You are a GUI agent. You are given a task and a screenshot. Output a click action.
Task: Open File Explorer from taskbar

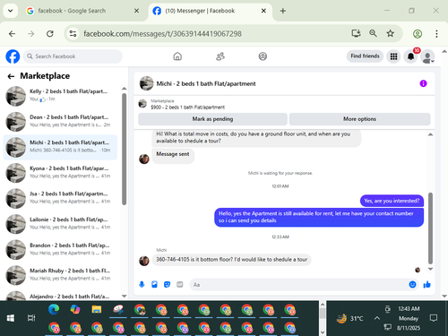click(97, 309)
